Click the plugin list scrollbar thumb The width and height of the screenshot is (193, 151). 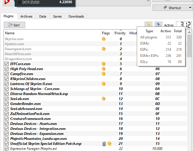pos(189,46)
